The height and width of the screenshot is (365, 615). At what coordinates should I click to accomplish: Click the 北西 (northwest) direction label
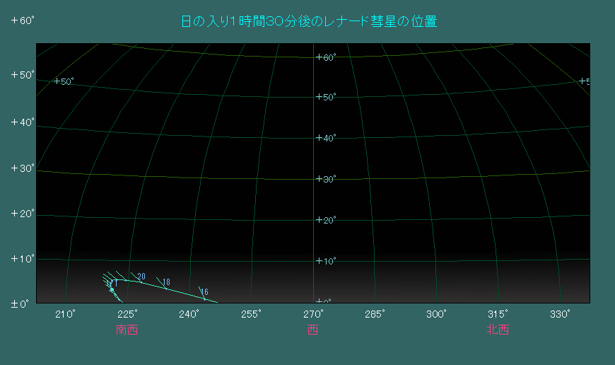point(498,330)
